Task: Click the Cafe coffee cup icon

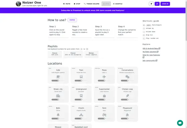Action: tap(58, 77)
